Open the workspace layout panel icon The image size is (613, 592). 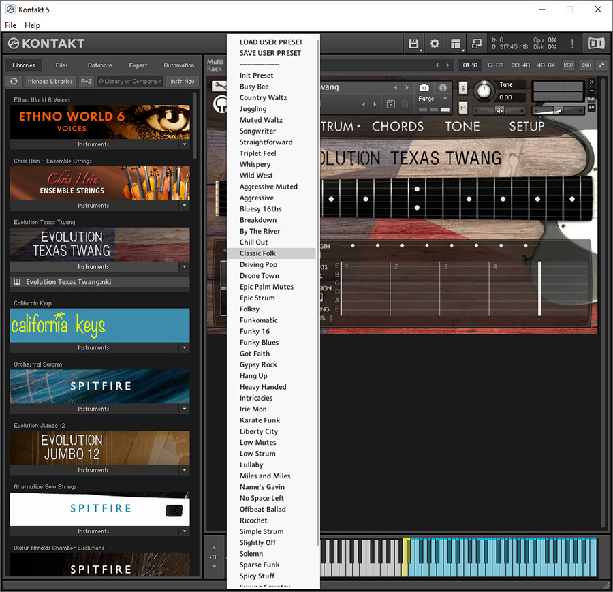click(x=456, y=44)
